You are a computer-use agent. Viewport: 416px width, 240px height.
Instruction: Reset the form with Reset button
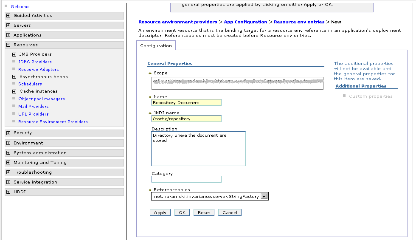click(x=204, y=212)
